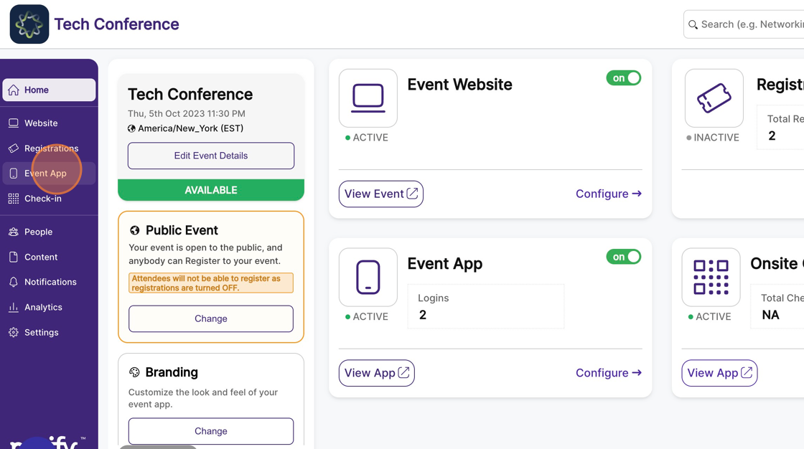Click the Event Website laptop icon

coord(368,98)
